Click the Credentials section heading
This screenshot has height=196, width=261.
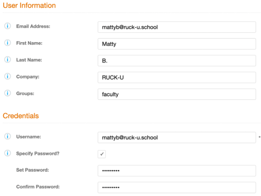pyautogui.click(x=21, y=116)
